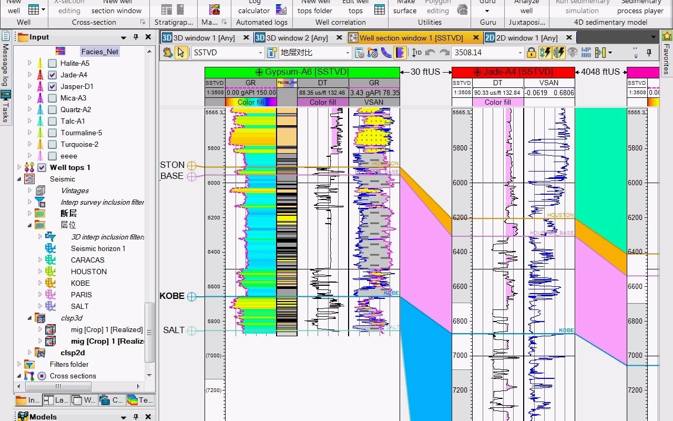Image resolution: width=673 pixels, height=421 pixels.
Task: Check the Halite-A5 well checkbox
Action: click(x=52, y=63)
